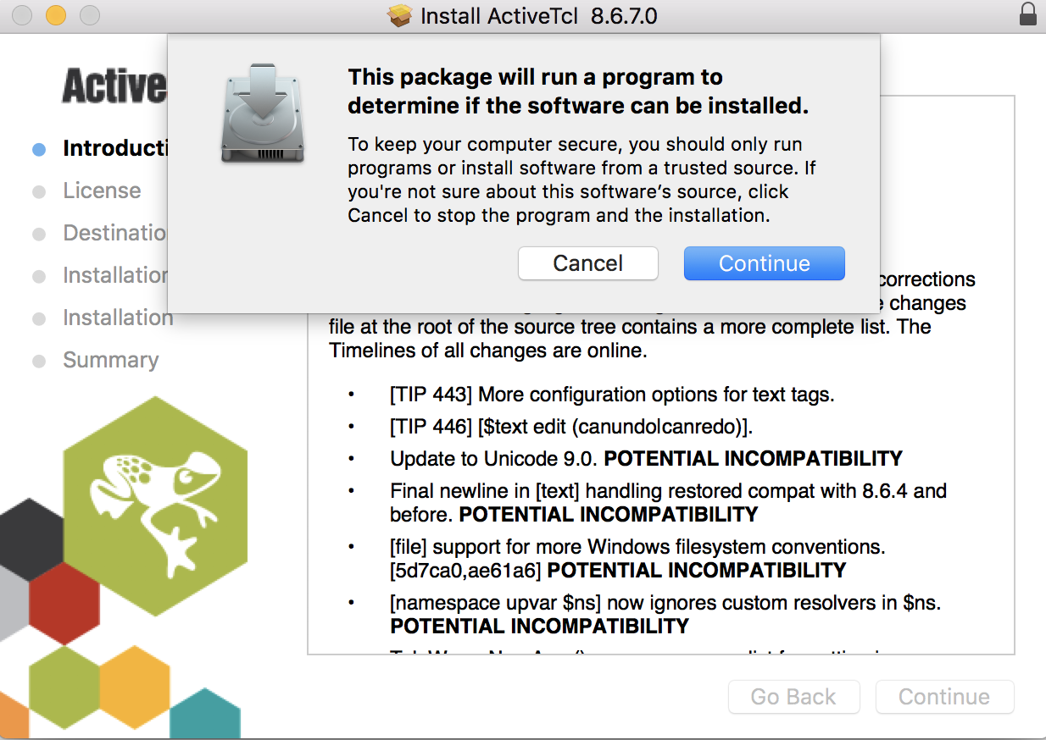Click the '[TIP 443] More configuration options' bullet
Image resolution: width=1046 pixels, height=740 pixels.
(612, 394)
